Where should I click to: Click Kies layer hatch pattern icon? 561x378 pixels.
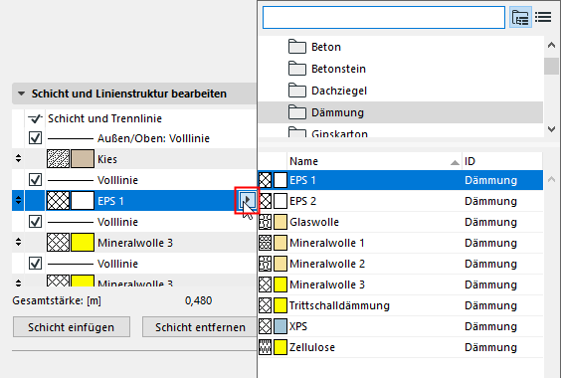pos(58,159)
